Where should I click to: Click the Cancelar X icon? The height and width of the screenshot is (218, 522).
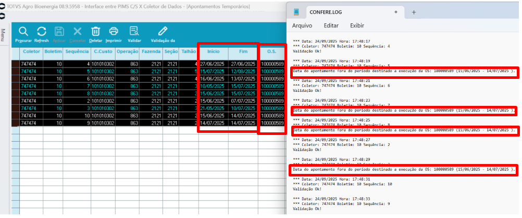pos(77,31)
